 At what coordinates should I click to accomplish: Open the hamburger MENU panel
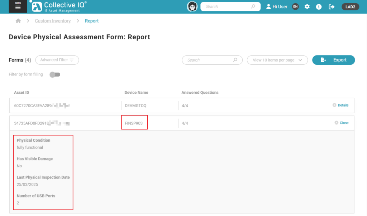pyautogui.click(x=18, y=6)
